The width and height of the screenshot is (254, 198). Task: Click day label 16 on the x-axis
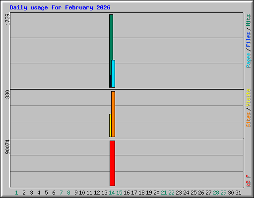[127, 193]
